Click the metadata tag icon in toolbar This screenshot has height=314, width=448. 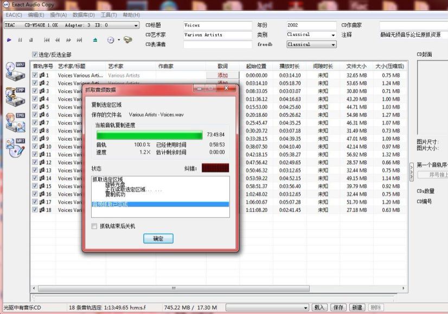pyautogui.click(x=128, y=40)
